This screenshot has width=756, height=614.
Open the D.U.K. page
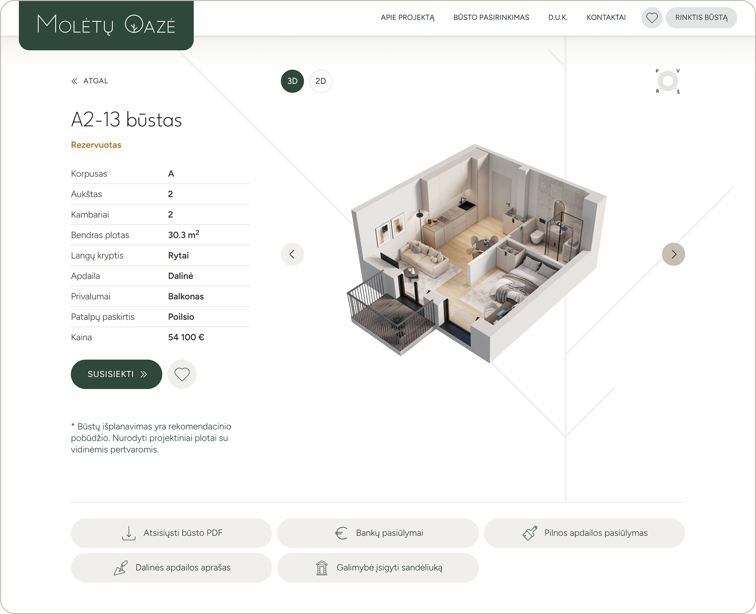[557, 18]
